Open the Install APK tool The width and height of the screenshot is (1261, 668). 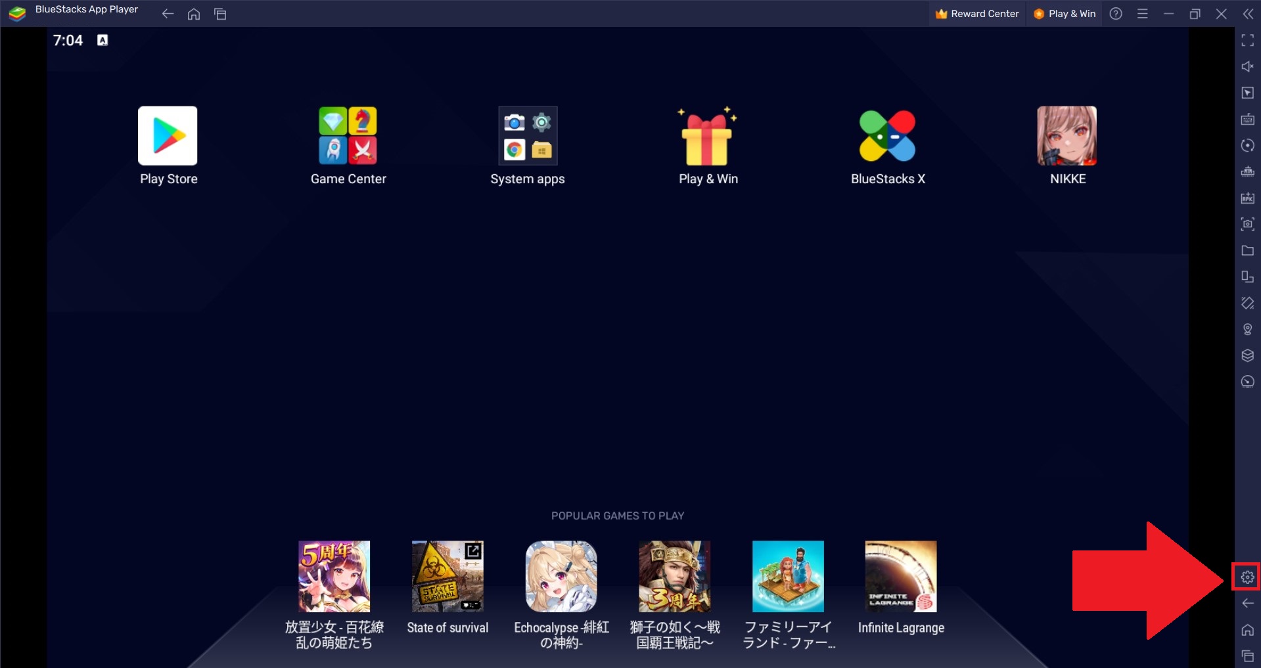[x=1247, y=198]
